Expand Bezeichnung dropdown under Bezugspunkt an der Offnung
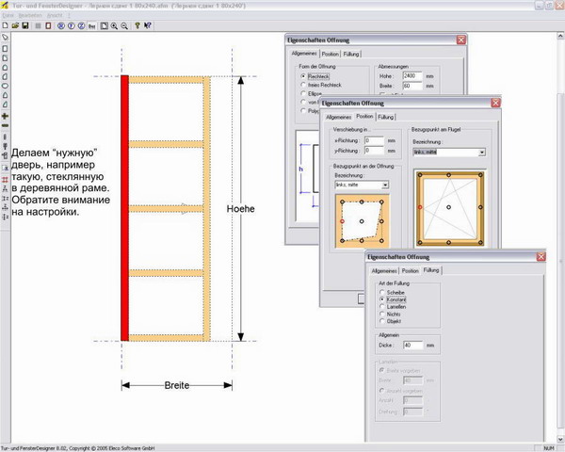565x452 pixels. tap(384, 186)
